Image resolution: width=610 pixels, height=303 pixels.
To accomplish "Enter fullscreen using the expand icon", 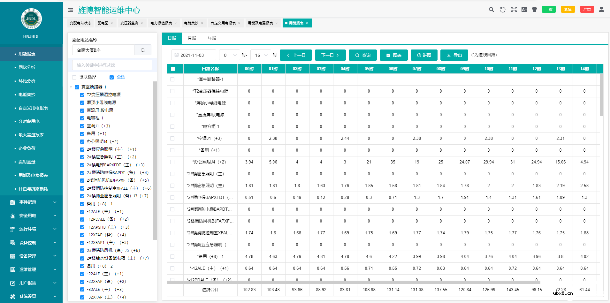I will [514, 10].
